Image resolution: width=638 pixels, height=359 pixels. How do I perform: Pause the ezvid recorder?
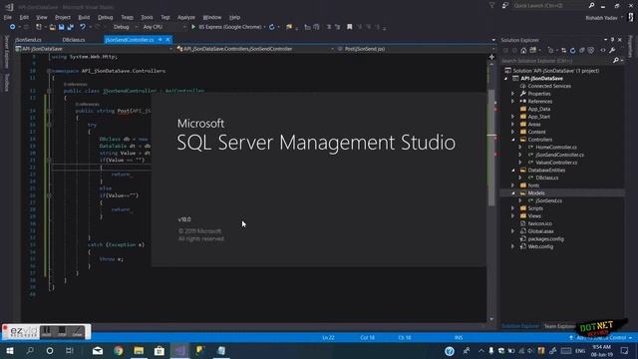coord(47,332)
